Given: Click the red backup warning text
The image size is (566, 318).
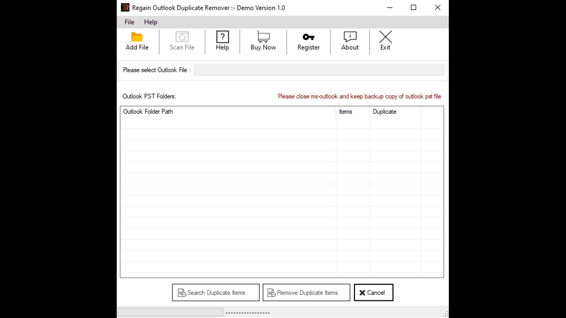Looking at the screenshot, I should click(x=359, y=96).
